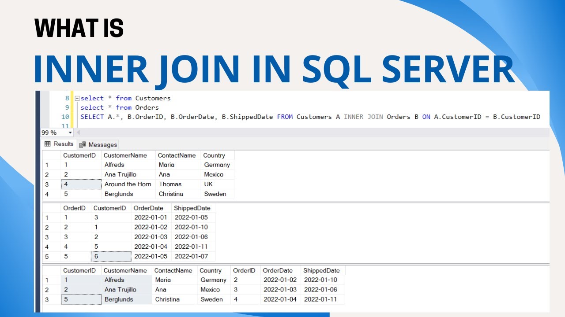Collapse the code region at line 8
Viewport: 565px width, 317px height.
77,98
